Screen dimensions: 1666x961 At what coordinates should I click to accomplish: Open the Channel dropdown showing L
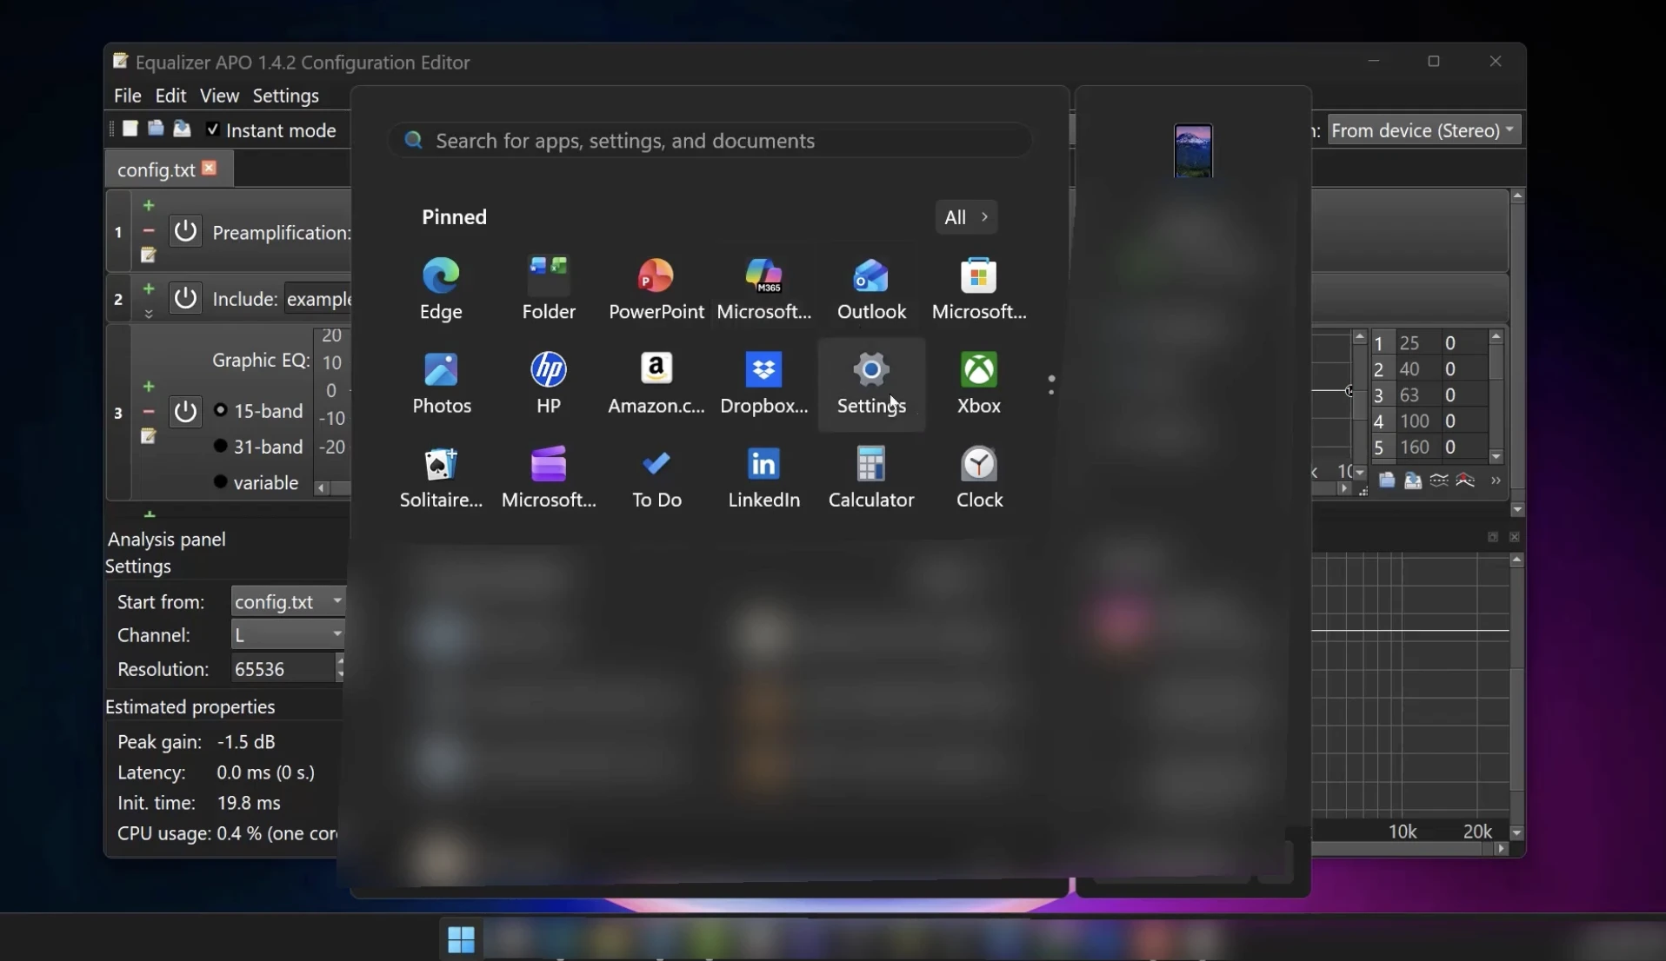pos(289,635)
